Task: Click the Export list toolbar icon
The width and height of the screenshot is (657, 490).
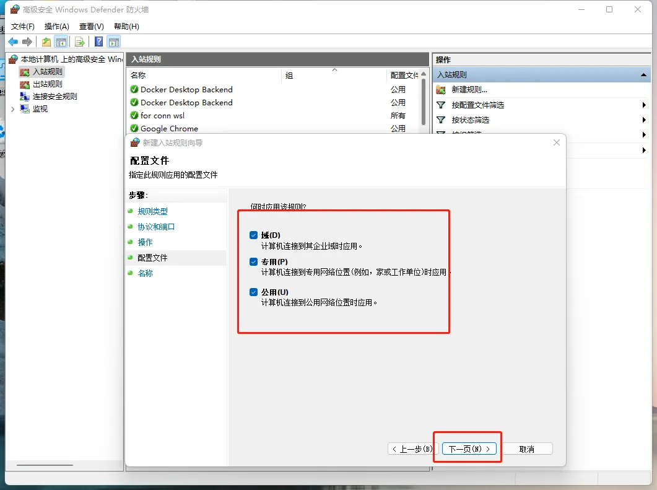Action: point(79,42)
